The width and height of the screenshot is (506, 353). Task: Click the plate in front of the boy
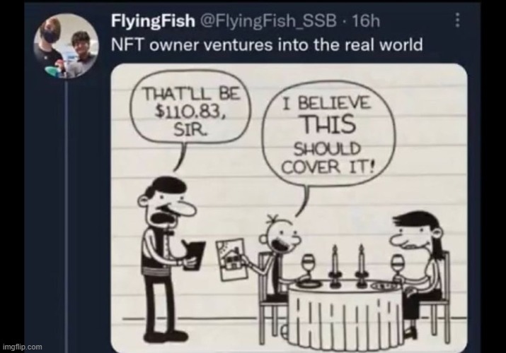pyautogui.click(x=308, y=284)
